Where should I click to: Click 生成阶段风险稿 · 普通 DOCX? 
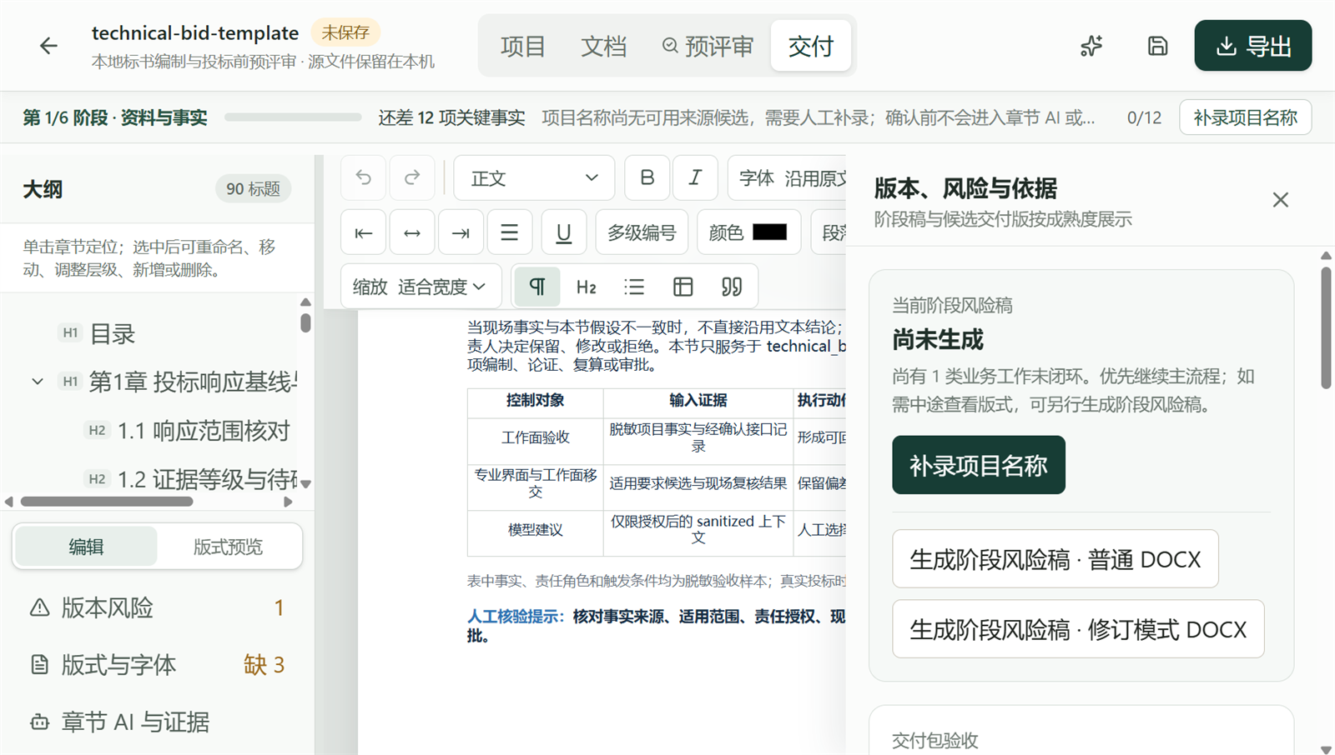point(1055,559)
